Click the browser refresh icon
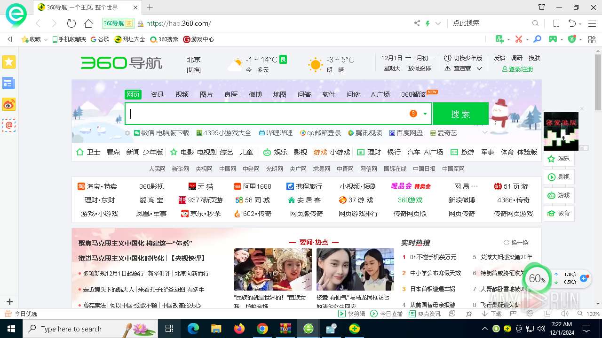 pyautogui.click(x=71, y=23)
